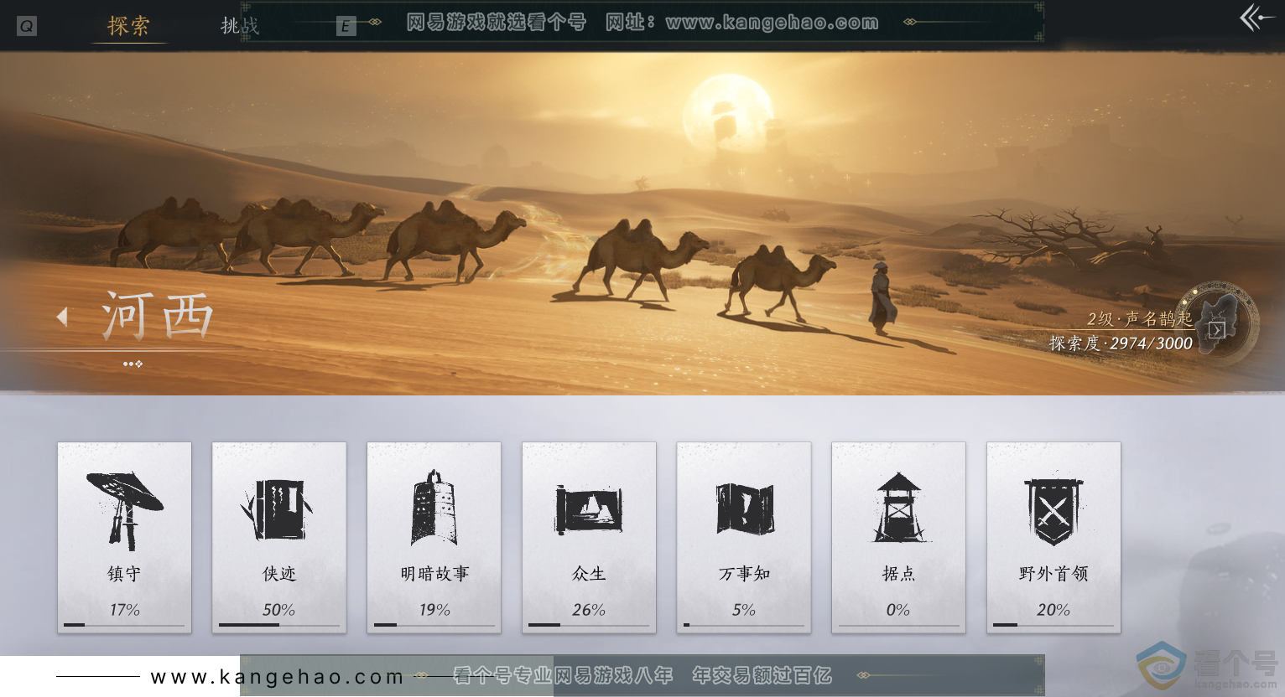Click the E key shortcut icon

[x=346, y=27]
